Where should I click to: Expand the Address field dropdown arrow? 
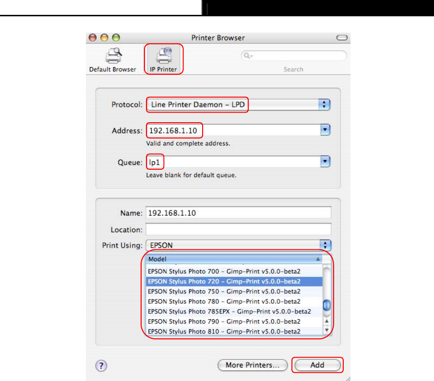tap(325, 130)
